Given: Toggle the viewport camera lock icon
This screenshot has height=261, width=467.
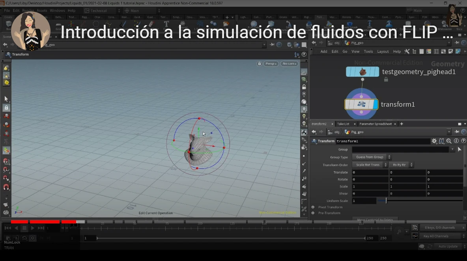Looking at the screenshot, I should pyautogui.click(x=260, y=64).
